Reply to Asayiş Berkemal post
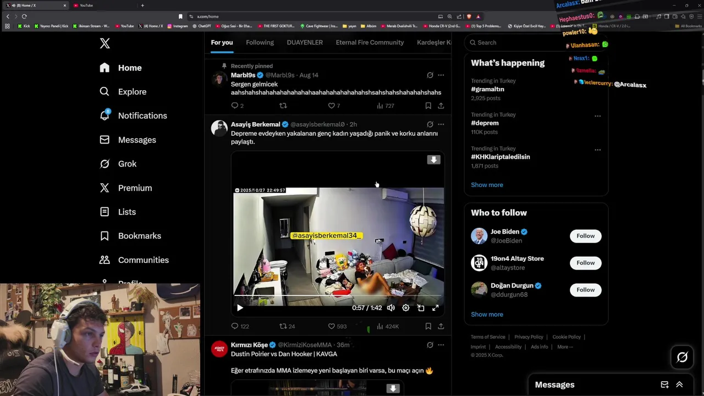 point(239,326)
